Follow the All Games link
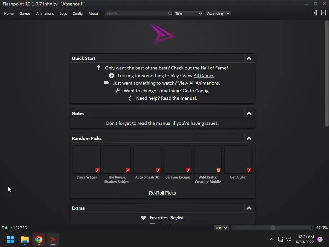Screen dimensions: 329x247 tap(204, 76)
